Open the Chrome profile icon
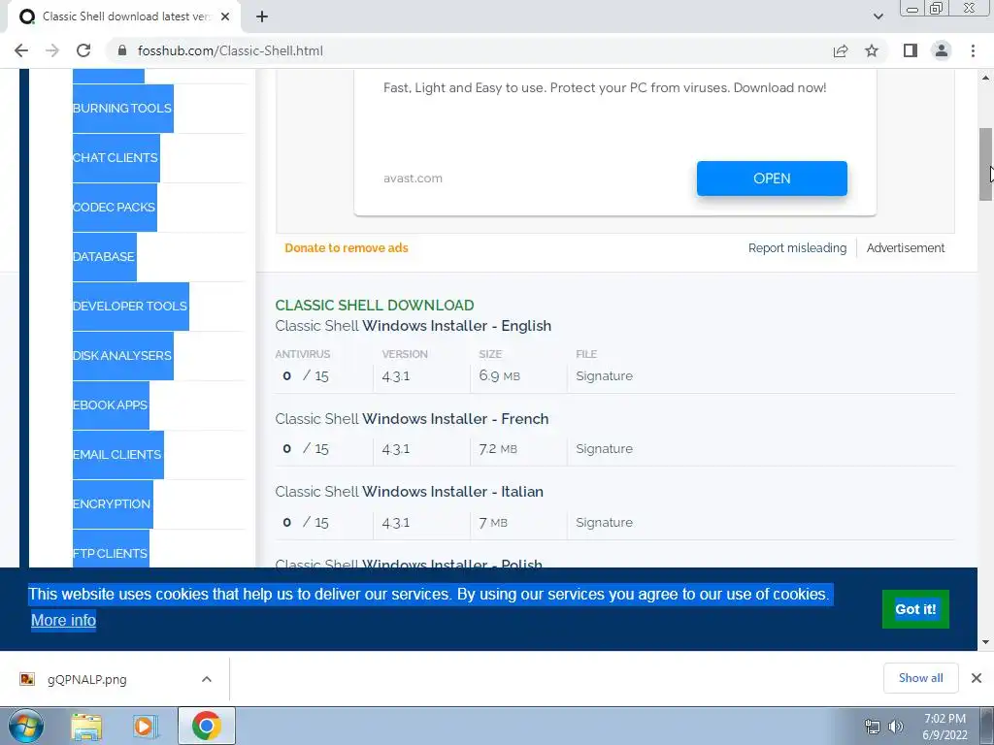The image size is (994, 745). click(x=942, y=50)
